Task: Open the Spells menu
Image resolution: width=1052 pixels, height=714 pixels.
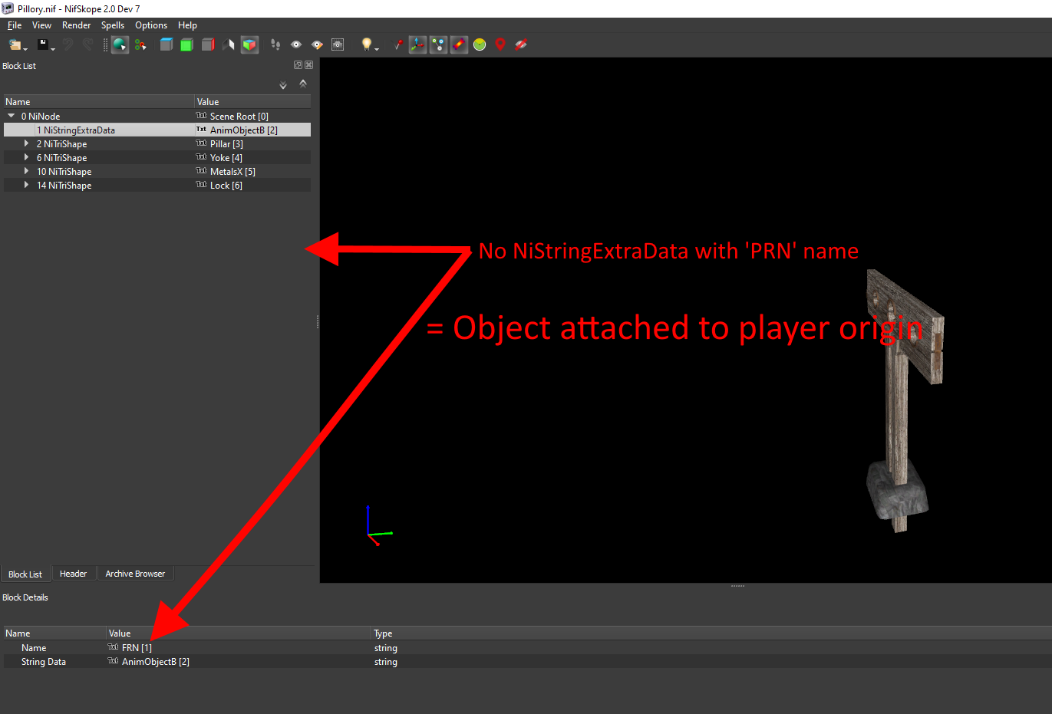Action: click(113, 25)
